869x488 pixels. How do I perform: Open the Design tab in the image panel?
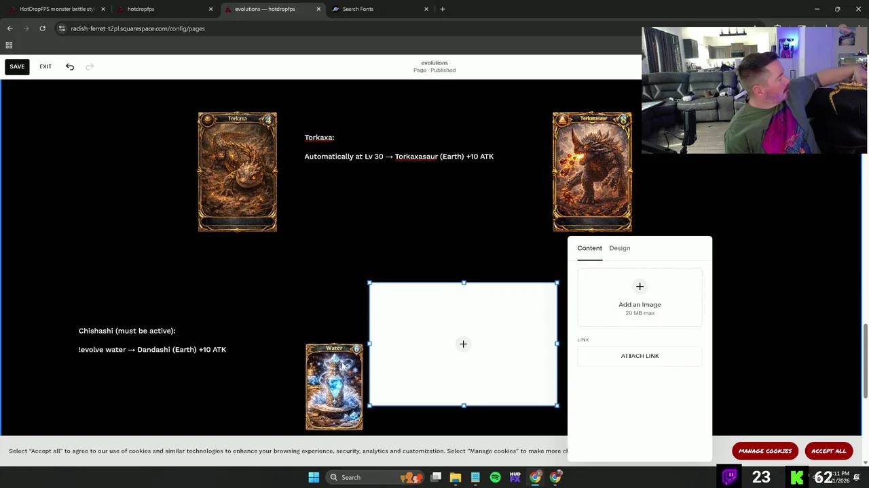pos(620,248)
